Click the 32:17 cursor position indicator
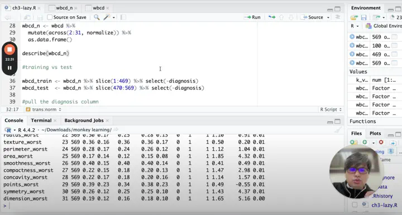402x215 pixels. (x=12, y=109)
